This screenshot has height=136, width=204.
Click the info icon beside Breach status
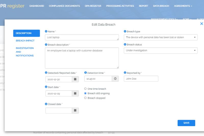click(x=125, y=44)
